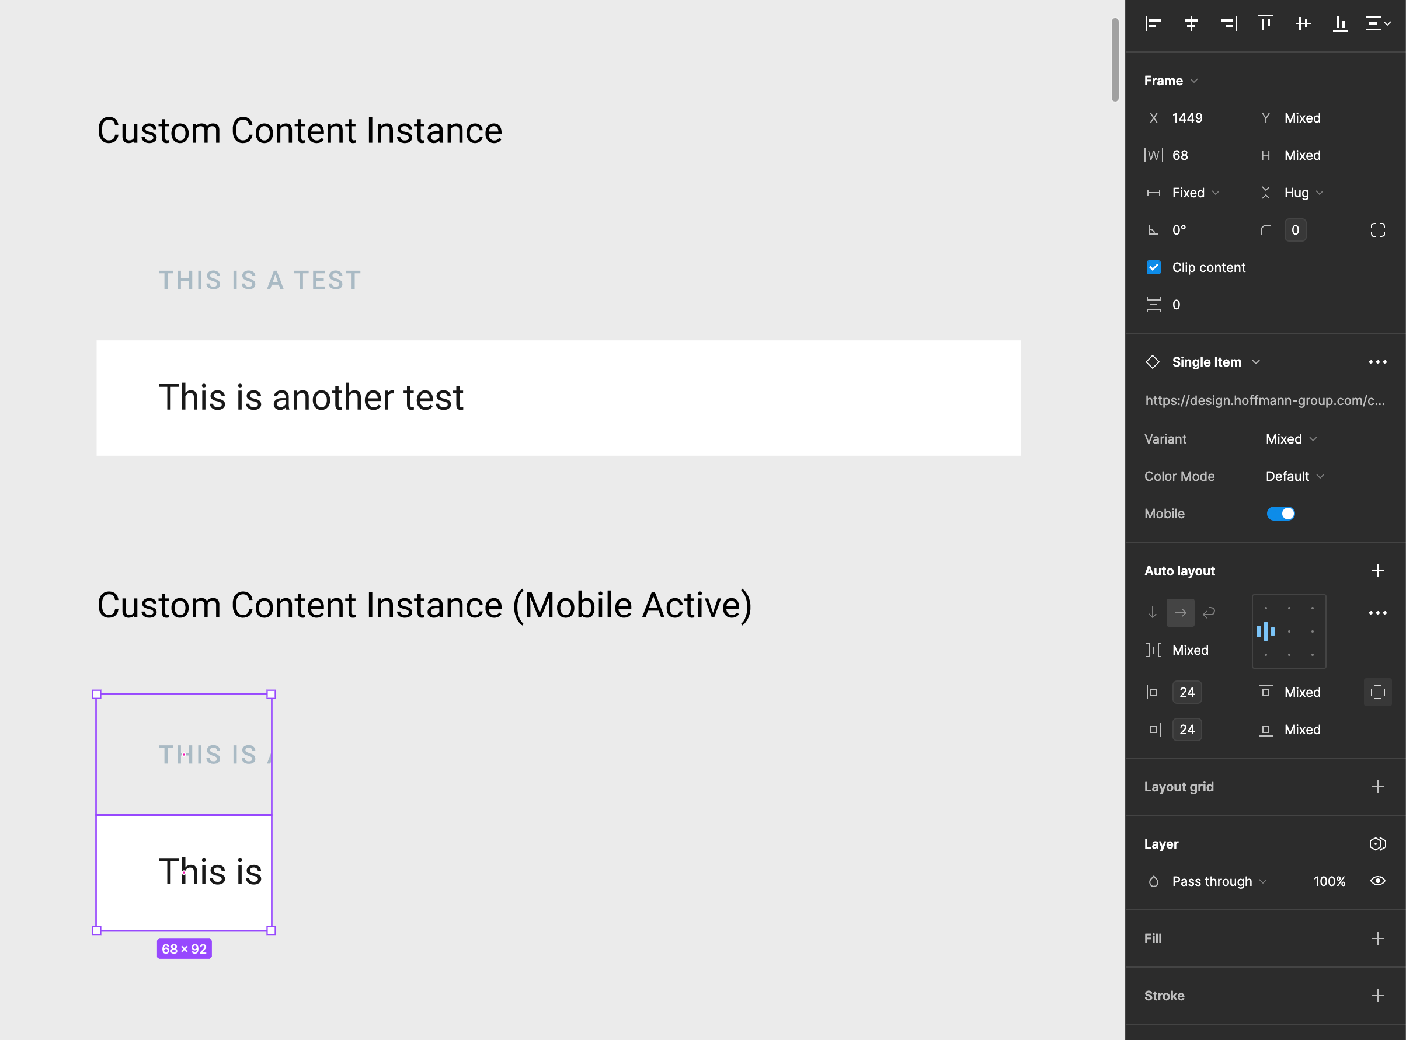Click align horizontal centers icon
Image resolution: width=1406 pixels, height=1040 pixels.
pos(1190,24)
